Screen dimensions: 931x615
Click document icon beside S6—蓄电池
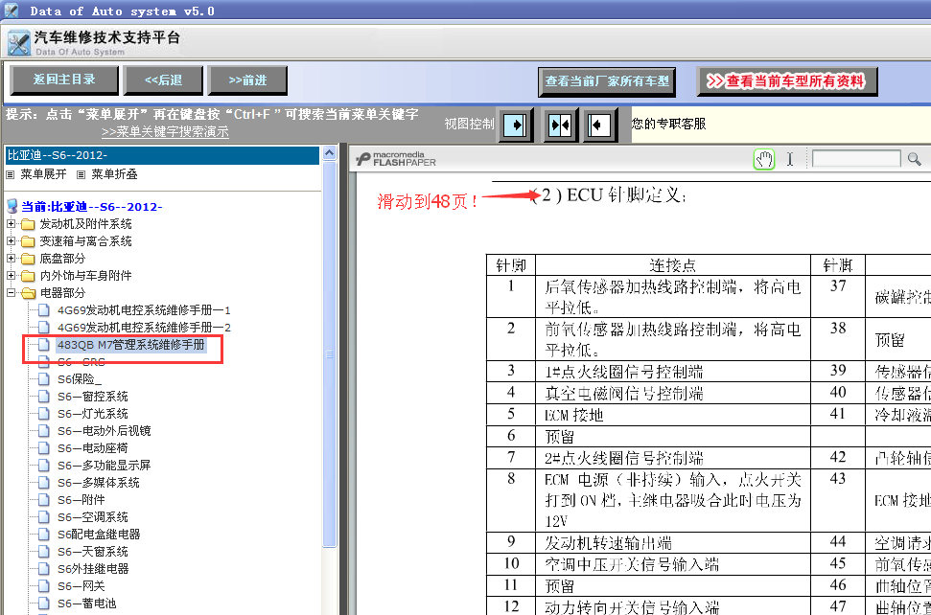pyautogui.click(x=43, y=604)
